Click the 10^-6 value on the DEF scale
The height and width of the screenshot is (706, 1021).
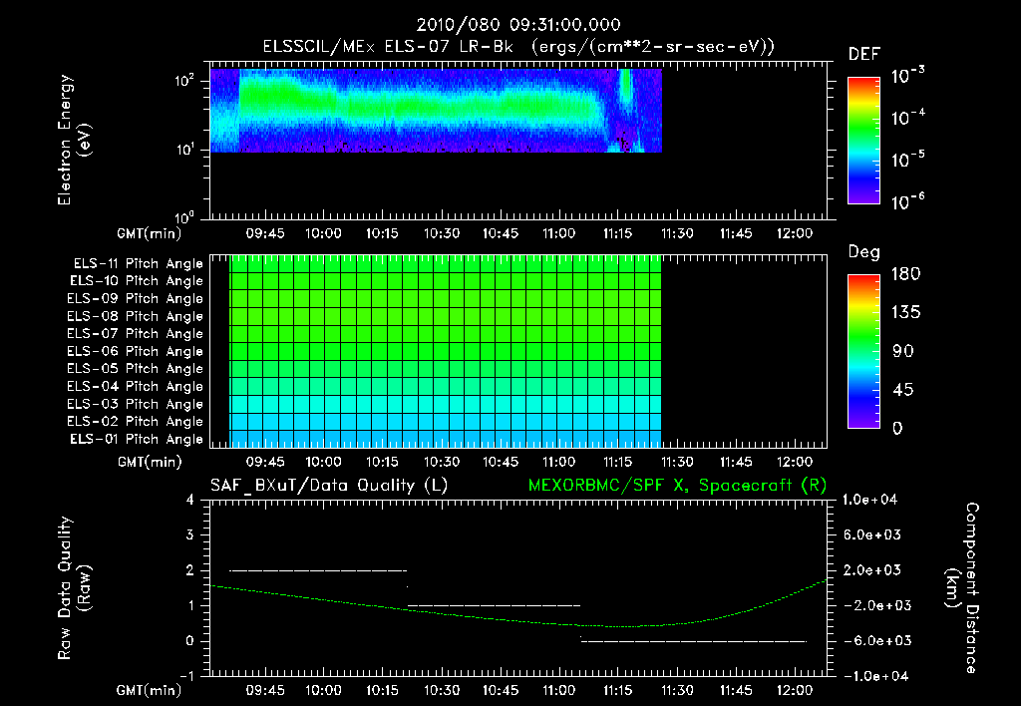(x=907, y=201)
